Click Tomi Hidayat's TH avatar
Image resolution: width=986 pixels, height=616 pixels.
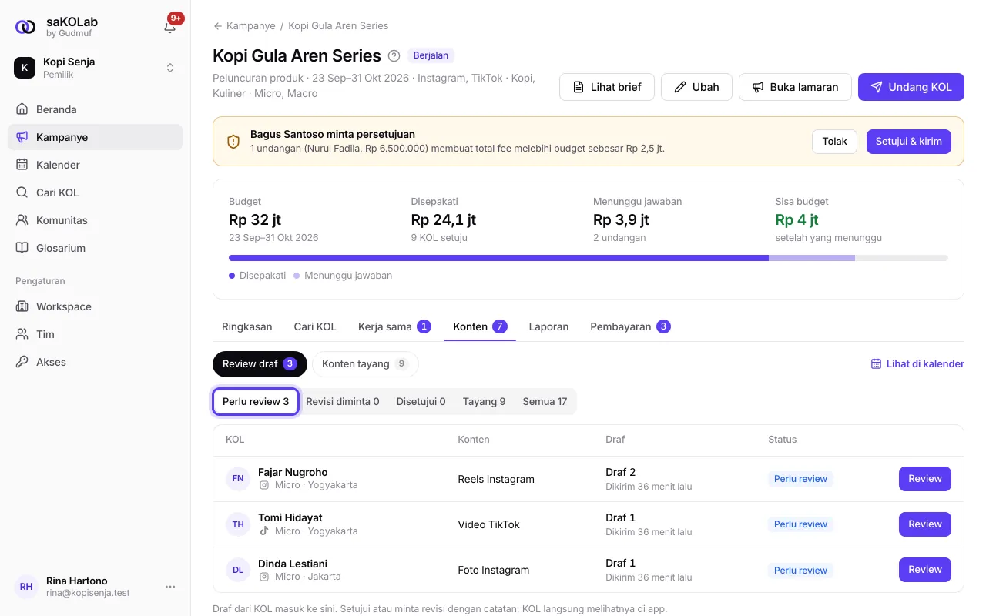tap(238, 524)
